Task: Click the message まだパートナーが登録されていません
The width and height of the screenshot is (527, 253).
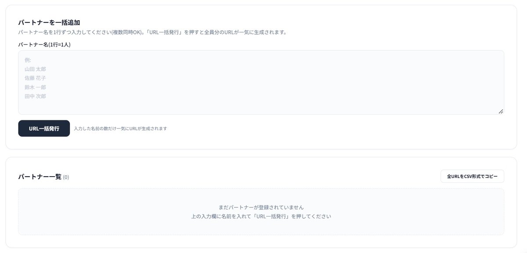Action: (x=261, y=207)
